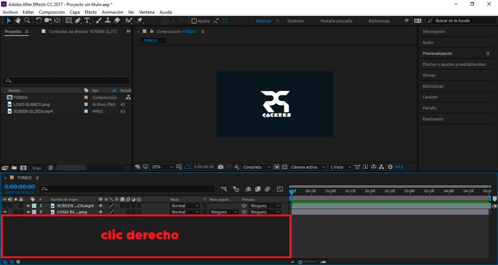This screenshot has width=498, height=265.
Task: Toggle hide shy layers switch in timeline
Action: [248, 189]
